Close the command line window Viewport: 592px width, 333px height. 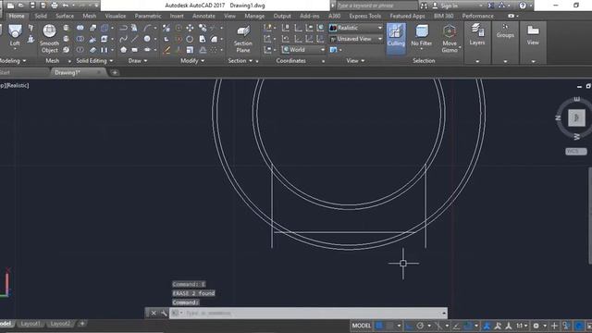point(154,313)
